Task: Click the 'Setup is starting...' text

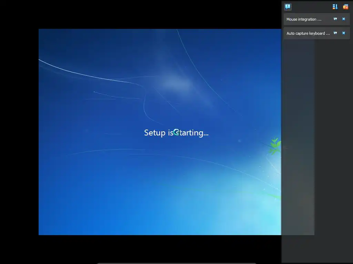Action: click(x=176, y=133)
